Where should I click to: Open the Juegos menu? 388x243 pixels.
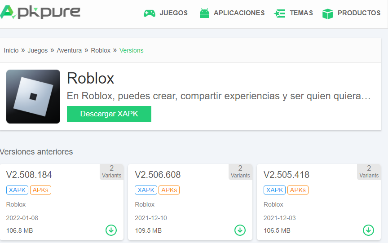click(x=173, y=13)
